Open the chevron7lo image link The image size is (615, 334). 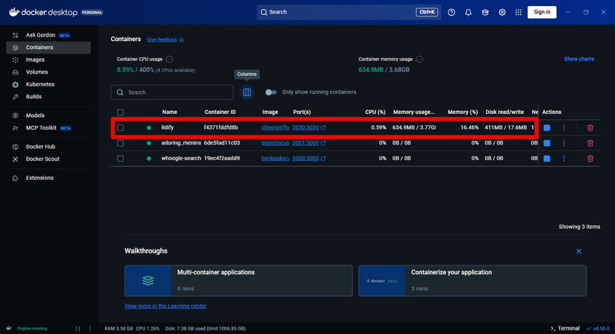point(275,127)
